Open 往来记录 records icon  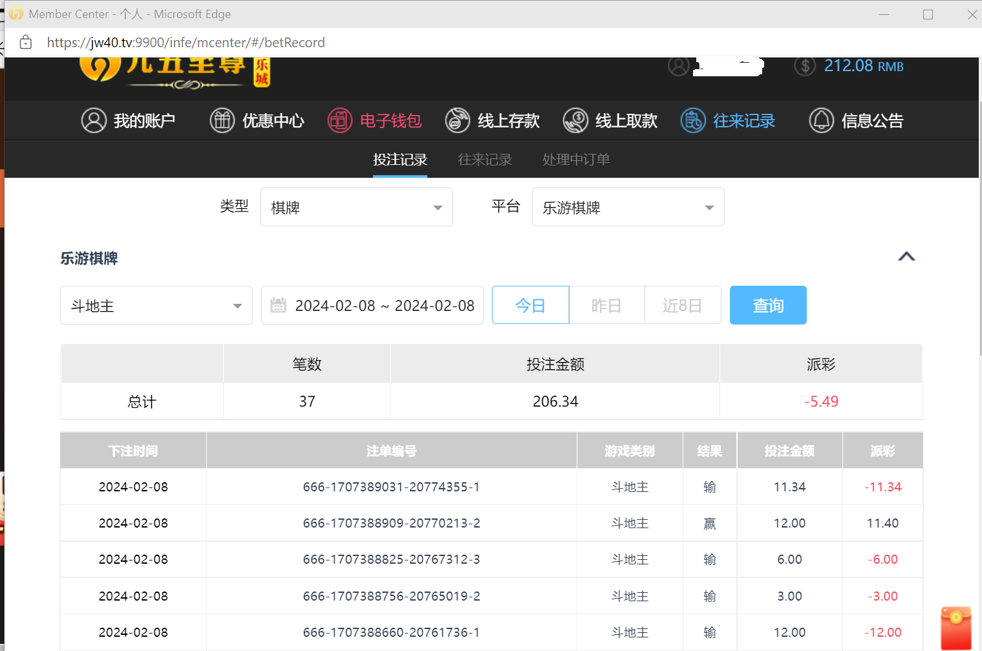693,121
